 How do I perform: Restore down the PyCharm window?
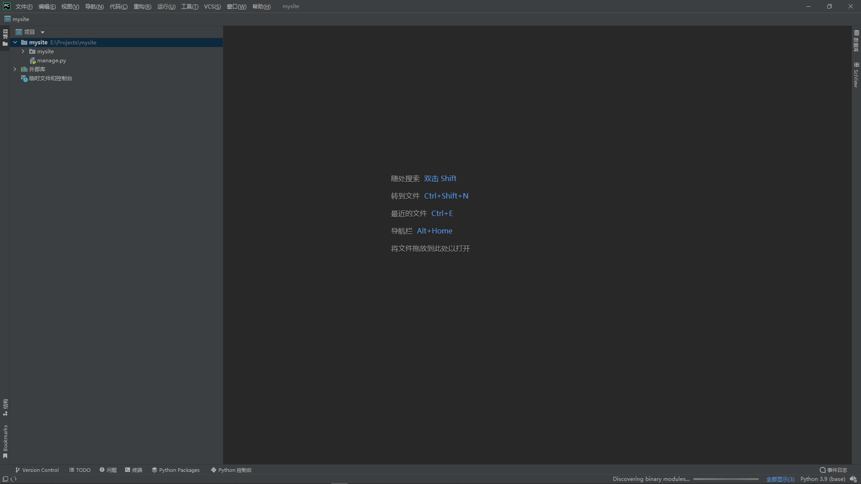pyautogui.click(x=830, y=6)
